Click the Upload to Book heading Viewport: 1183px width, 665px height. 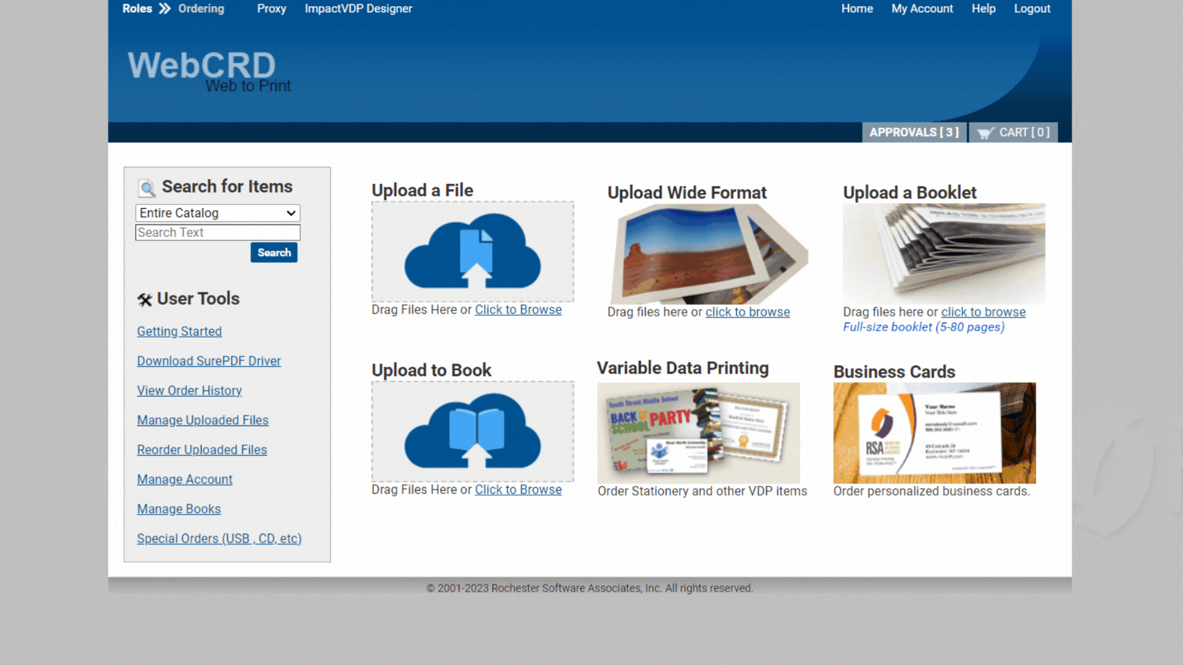click(x=431, y=370)
